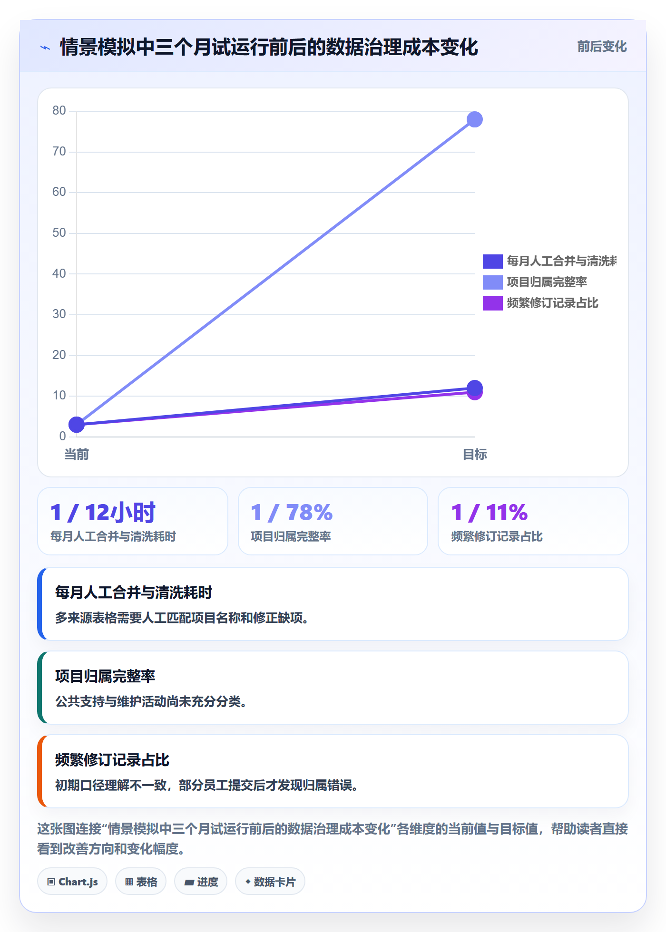This screenshot has height=932, width=666.
Task: Click the diamond icon in 数据卡片 chip
Action: coord(248,882)
